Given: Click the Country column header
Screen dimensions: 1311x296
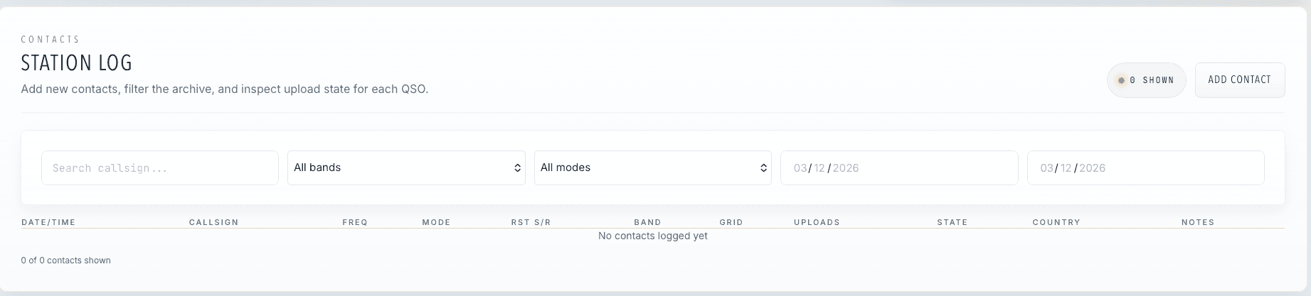Looking at the screenshot, I should pos(1056,222).
